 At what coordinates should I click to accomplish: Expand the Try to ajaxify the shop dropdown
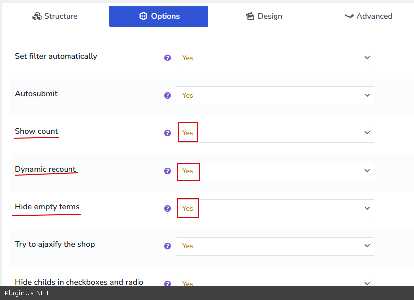(275, 246)
